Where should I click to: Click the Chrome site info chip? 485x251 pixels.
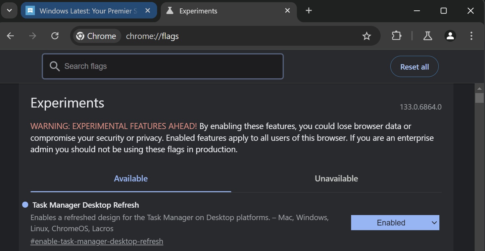point(96,36)
